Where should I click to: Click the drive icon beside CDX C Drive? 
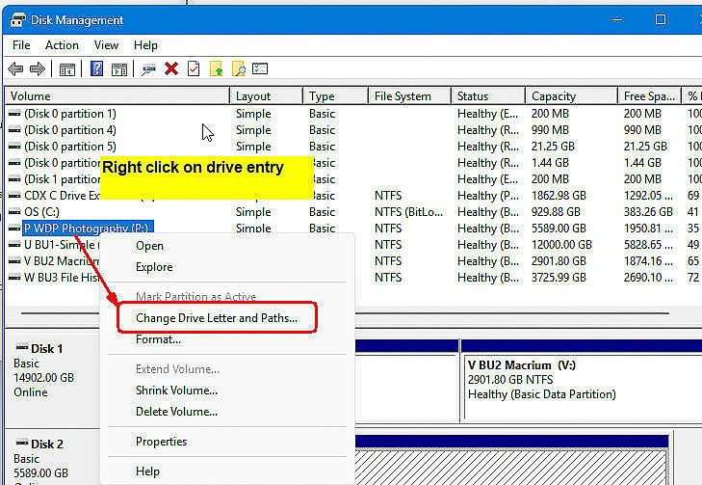14,196
